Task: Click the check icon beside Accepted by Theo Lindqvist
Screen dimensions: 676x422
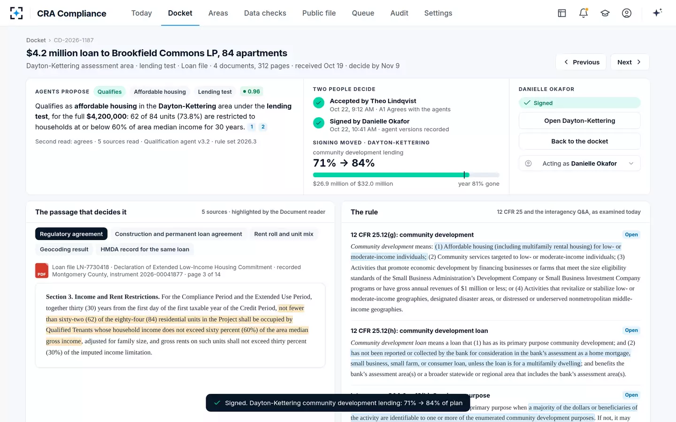Action: pos(319,102)
